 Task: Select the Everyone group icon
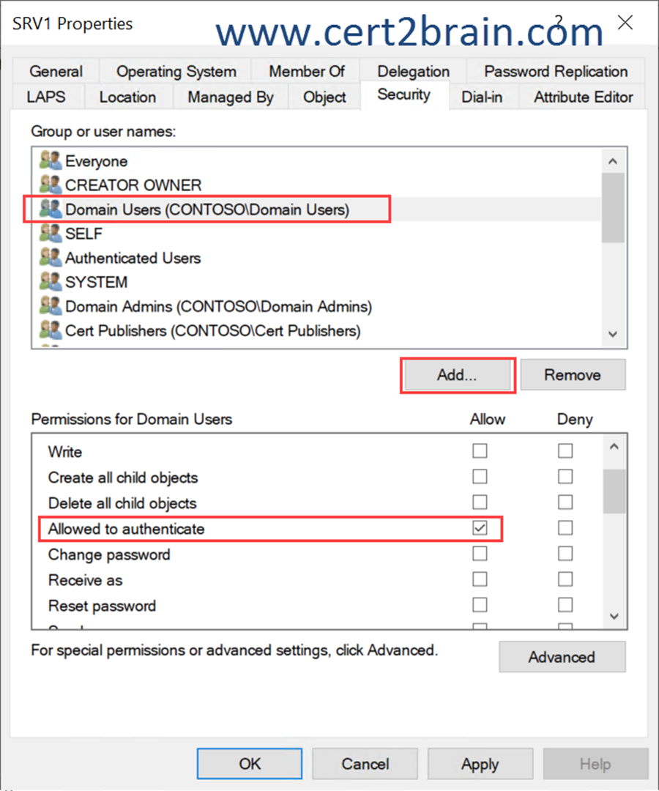coord(51,161)
